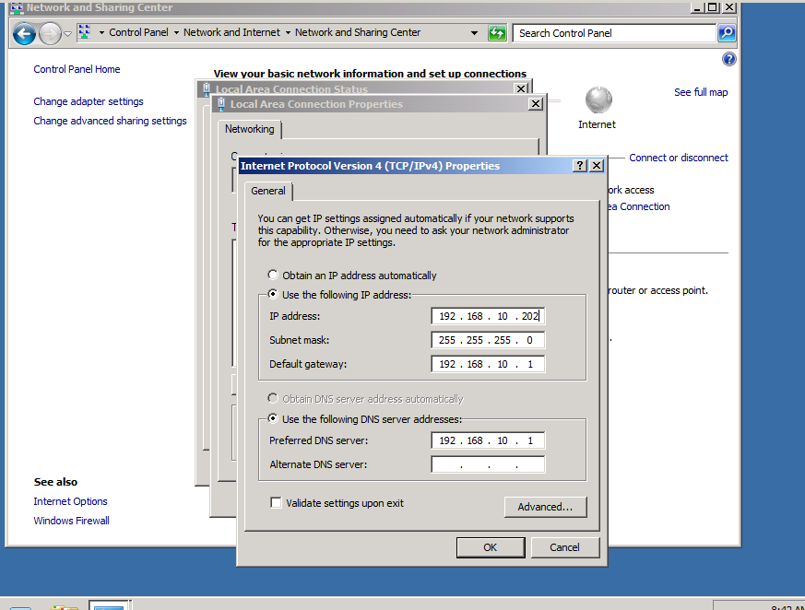Image resolution: width=805 pixels, height=610 pixels.
Task: Click the Search Control Panel field
Action: 614,33
